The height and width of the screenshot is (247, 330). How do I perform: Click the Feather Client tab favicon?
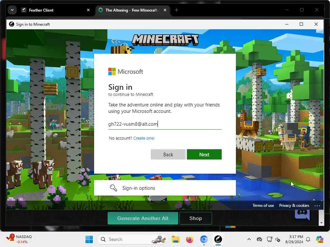pos(24,10)
